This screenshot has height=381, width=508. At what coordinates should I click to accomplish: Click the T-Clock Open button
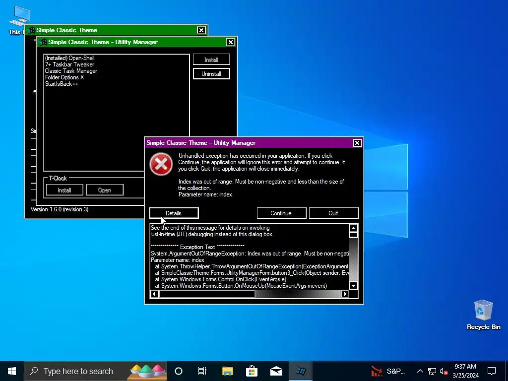[105, 190]
